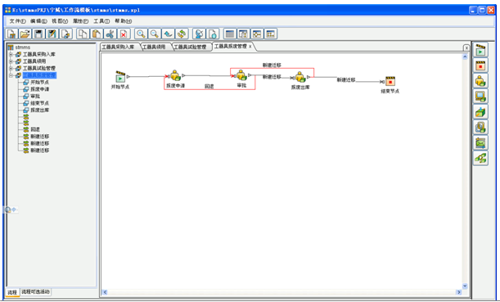Select 审批 in the tree
Screen dimensions: 500x302
35,97
